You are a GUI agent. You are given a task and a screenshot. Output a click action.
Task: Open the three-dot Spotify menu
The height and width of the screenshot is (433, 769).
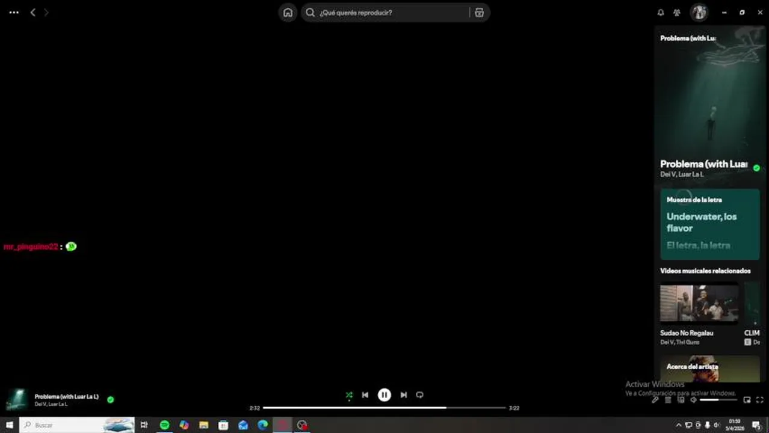click(14, 12)
